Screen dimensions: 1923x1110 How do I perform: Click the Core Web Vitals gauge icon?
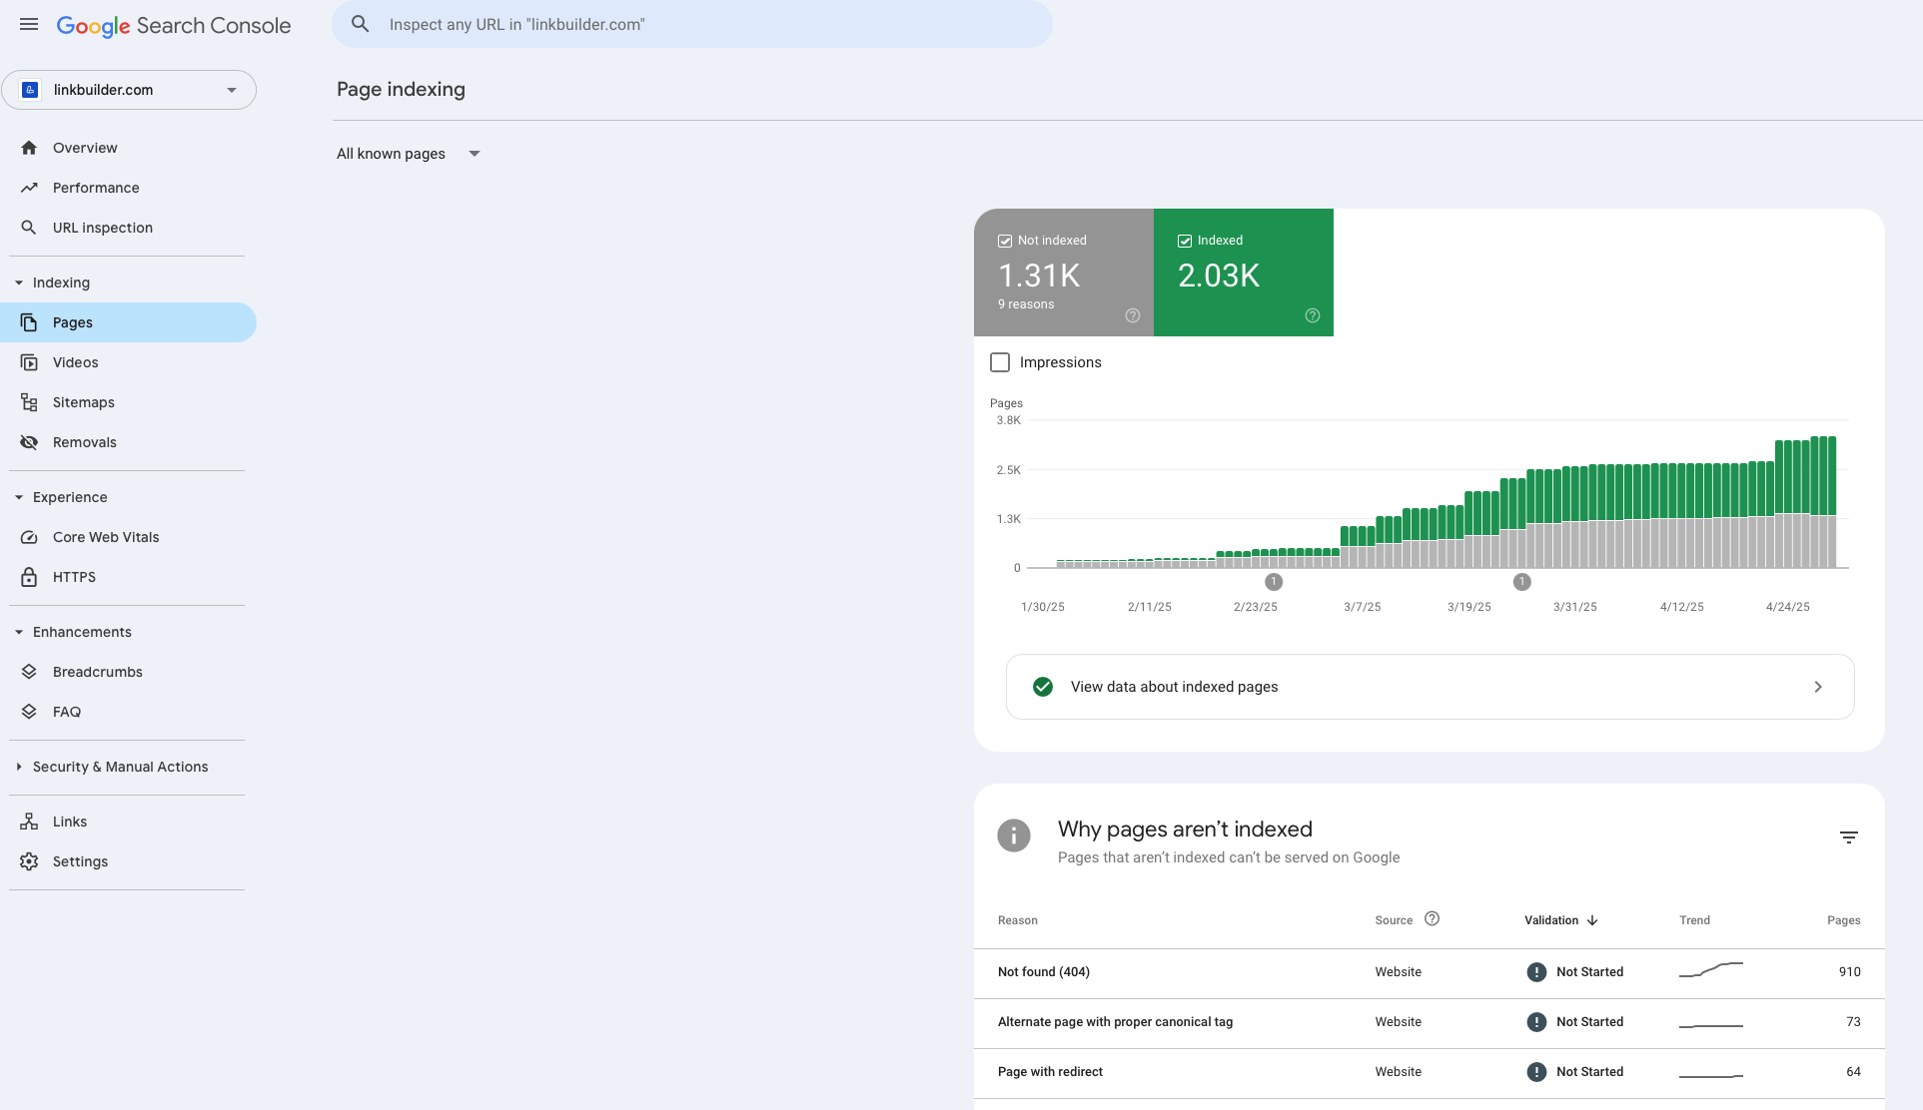29,537
